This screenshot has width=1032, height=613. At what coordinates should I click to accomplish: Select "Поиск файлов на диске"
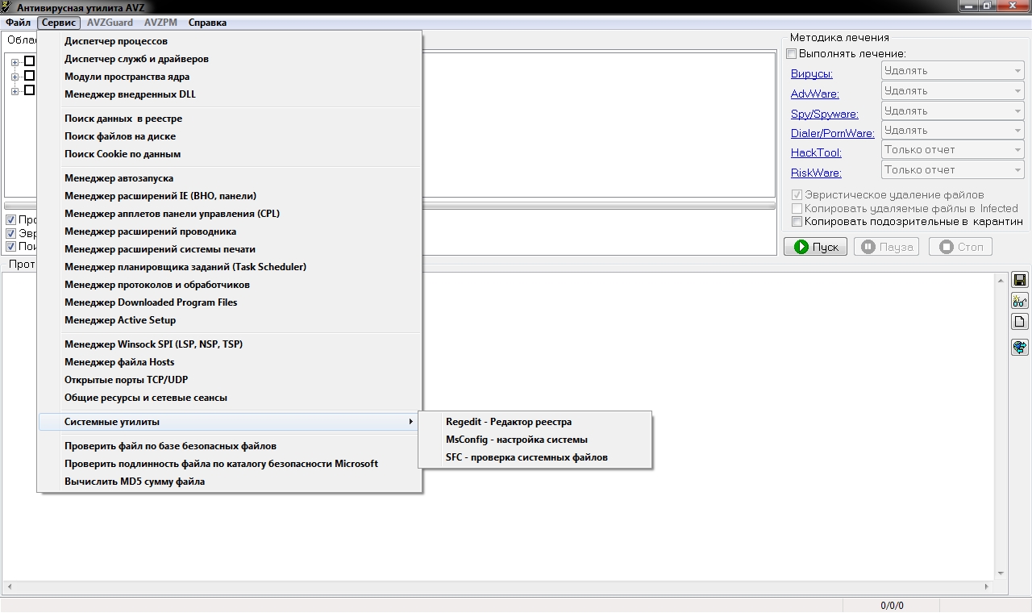pos(230,136)
